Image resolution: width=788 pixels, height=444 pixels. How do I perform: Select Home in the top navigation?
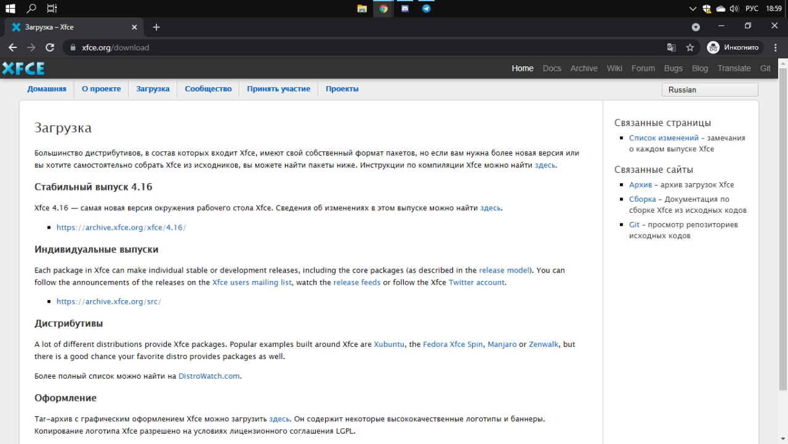pos(523,68)
